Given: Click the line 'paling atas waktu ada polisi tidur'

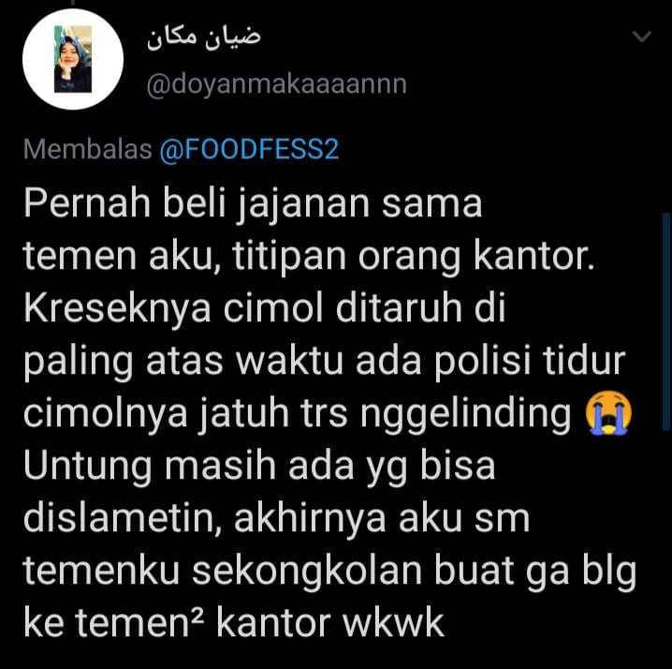Looking at the screenshot, I should [325, 363].
